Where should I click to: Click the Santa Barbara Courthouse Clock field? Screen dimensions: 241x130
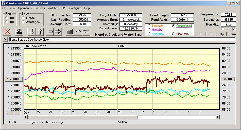pos(122,40)
